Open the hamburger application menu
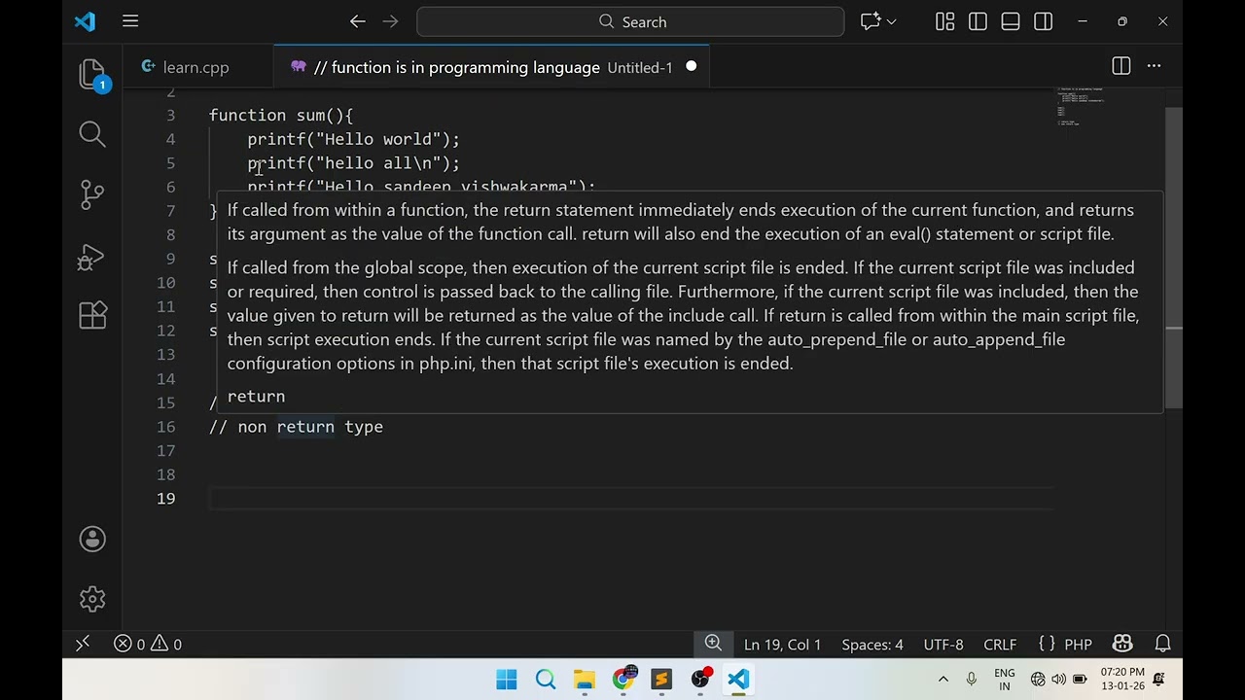Viewport: 1245px width, 700px height. (130, 21)
